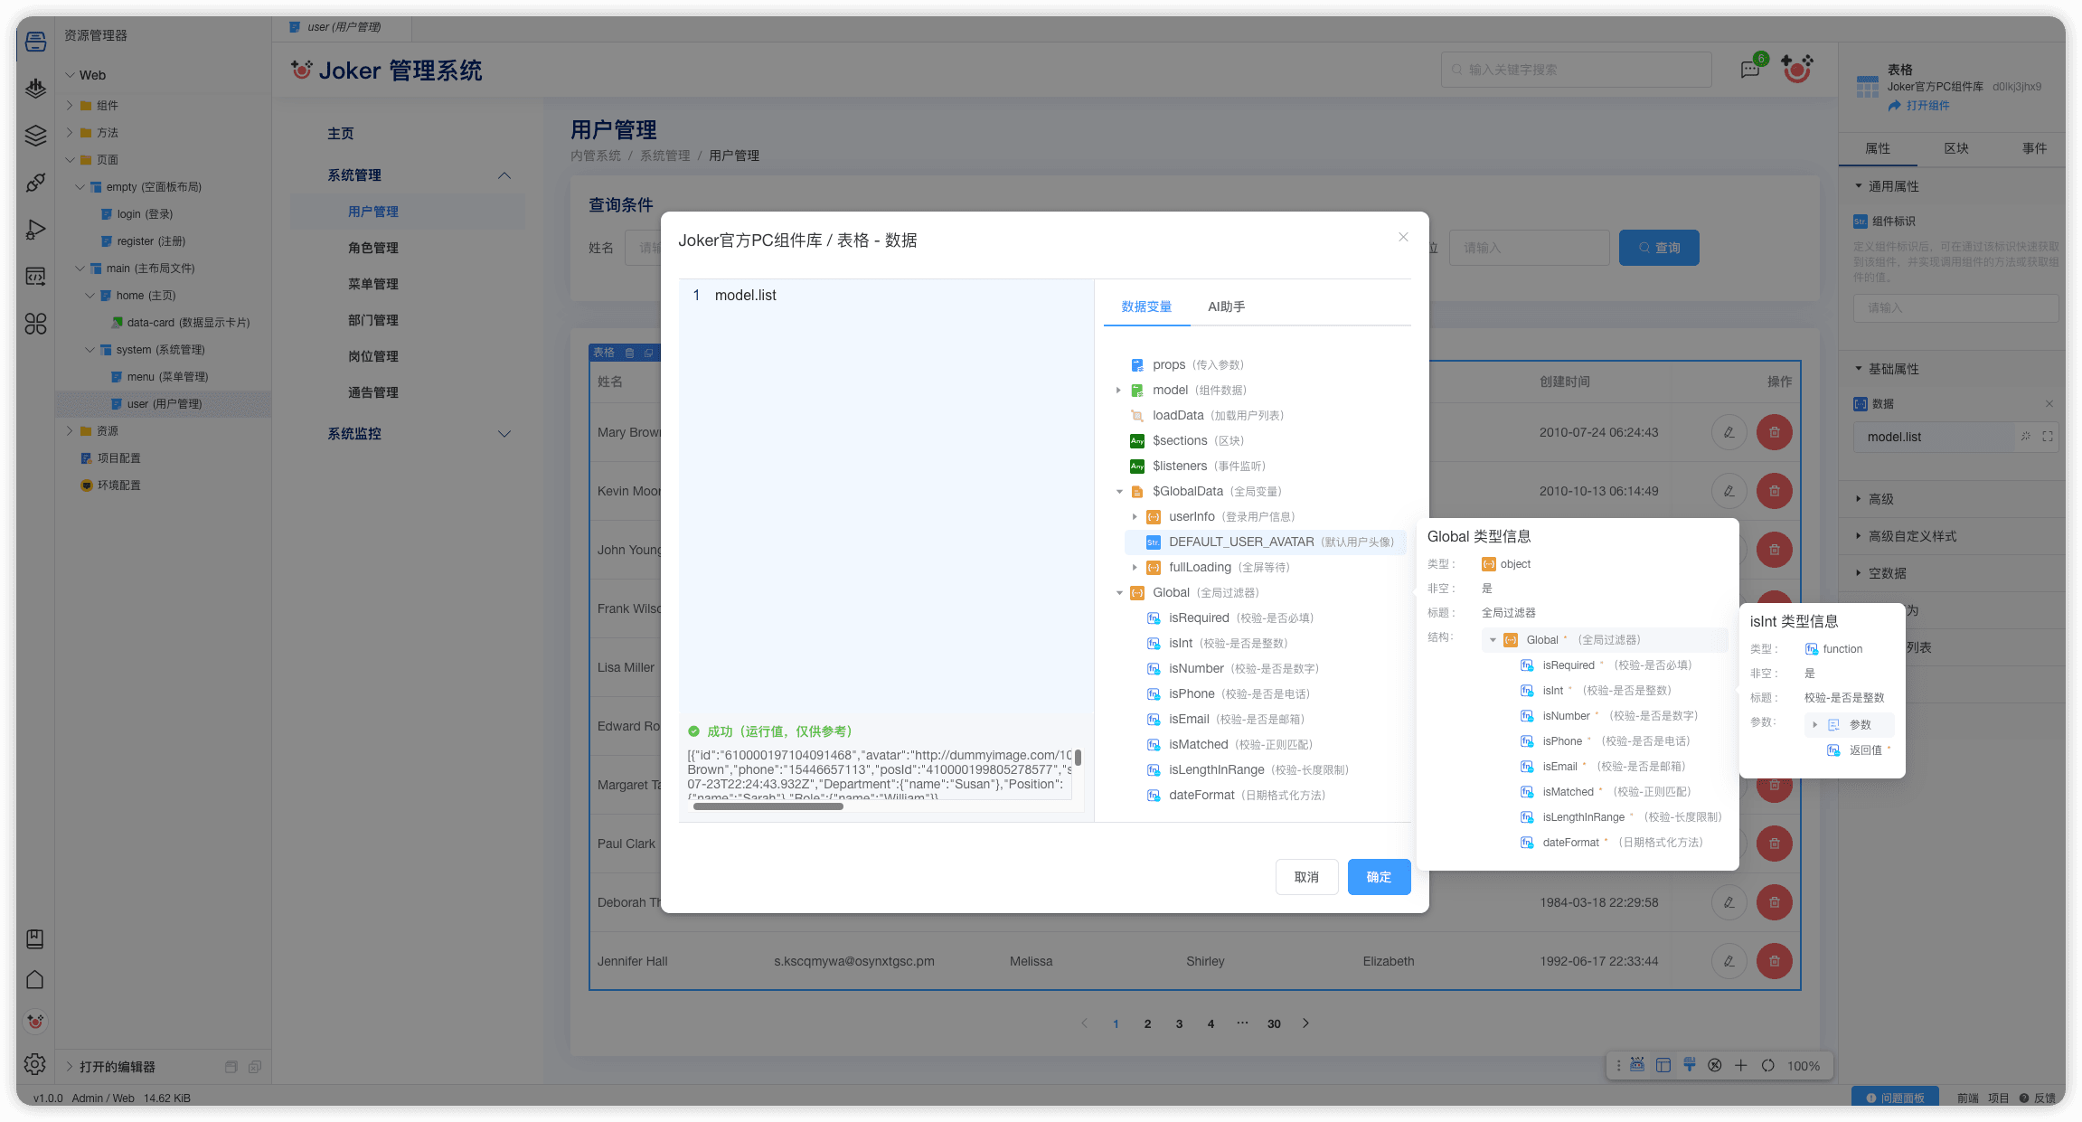Click the message notification icon with badge
Viewport: 2082px width, 1122px height.
[x=1750, y=70]
